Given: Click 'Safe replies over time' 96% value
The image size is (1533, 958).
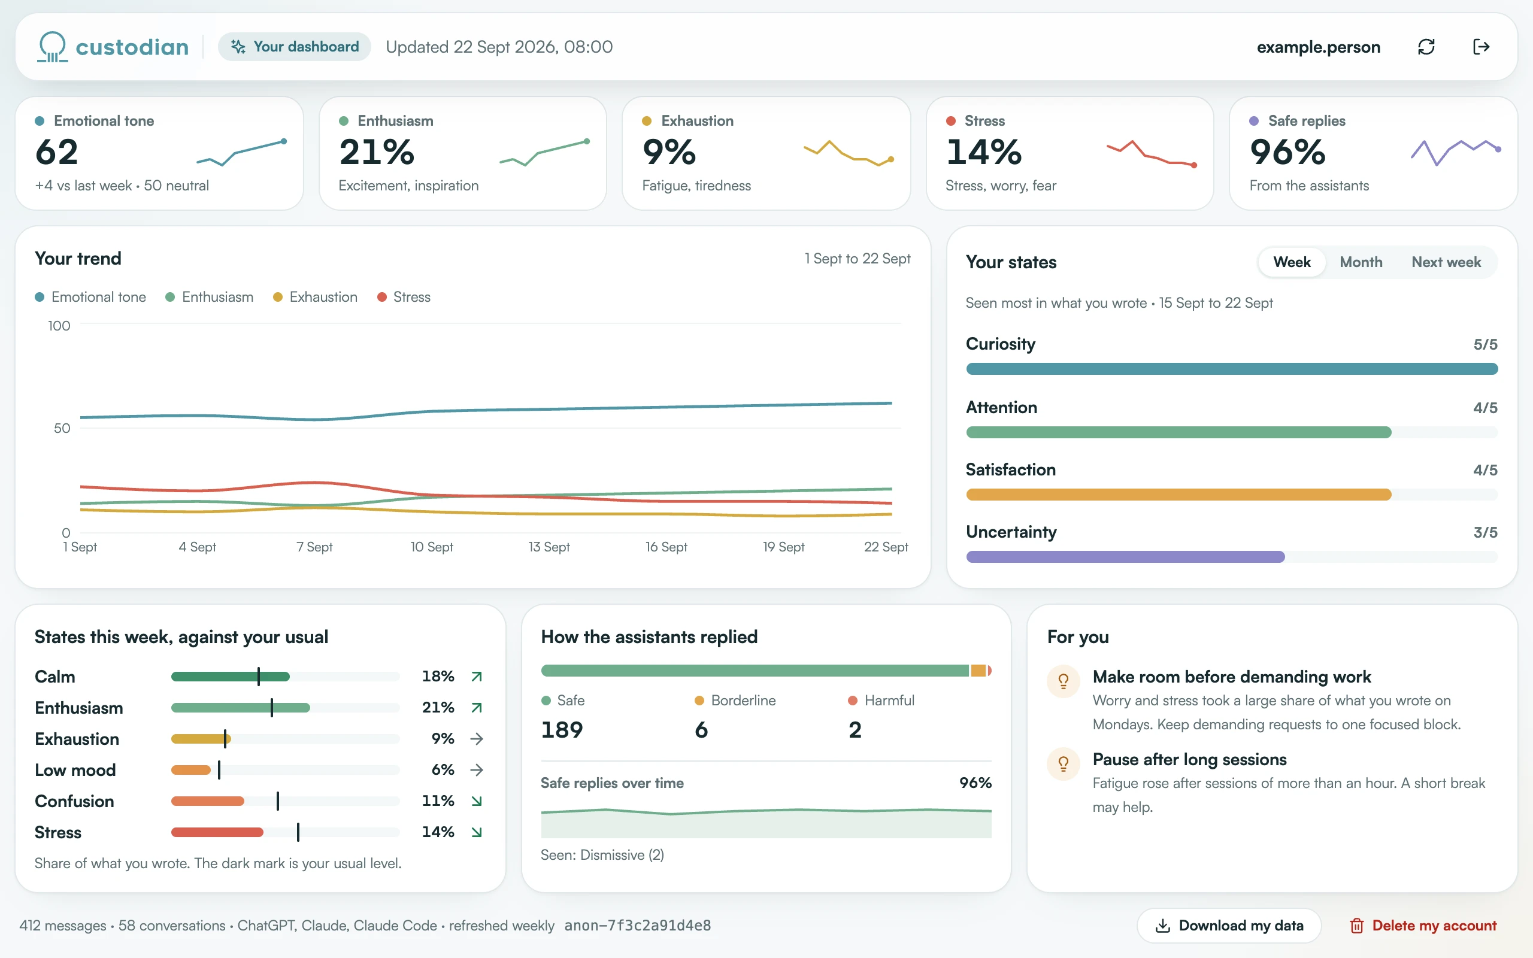Looking at the screenshot, I should click(x=975, y=783).
